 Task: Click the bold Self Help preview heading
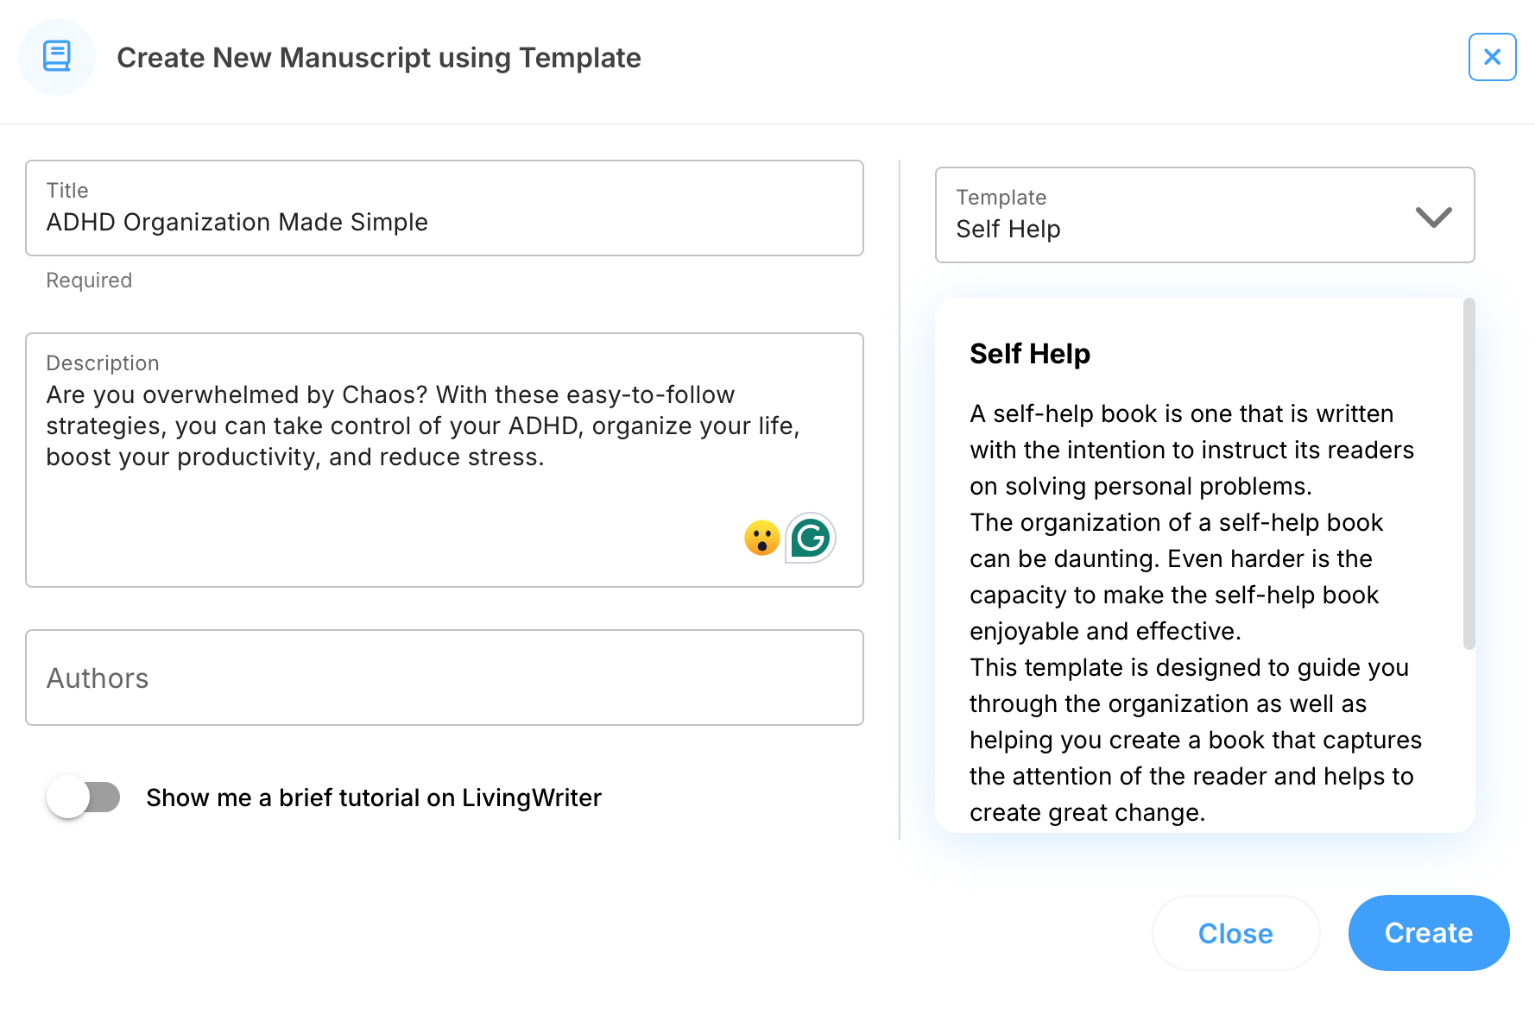click(1029, 354)
